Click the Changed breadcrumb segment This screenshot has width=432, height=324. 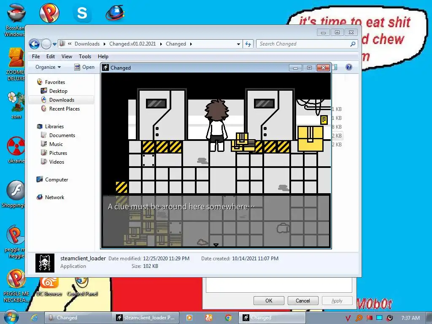tap(176, 44)
